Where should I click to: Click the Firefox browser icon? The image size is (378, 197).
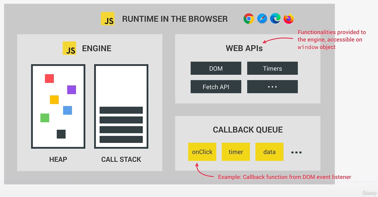point(289,19)
